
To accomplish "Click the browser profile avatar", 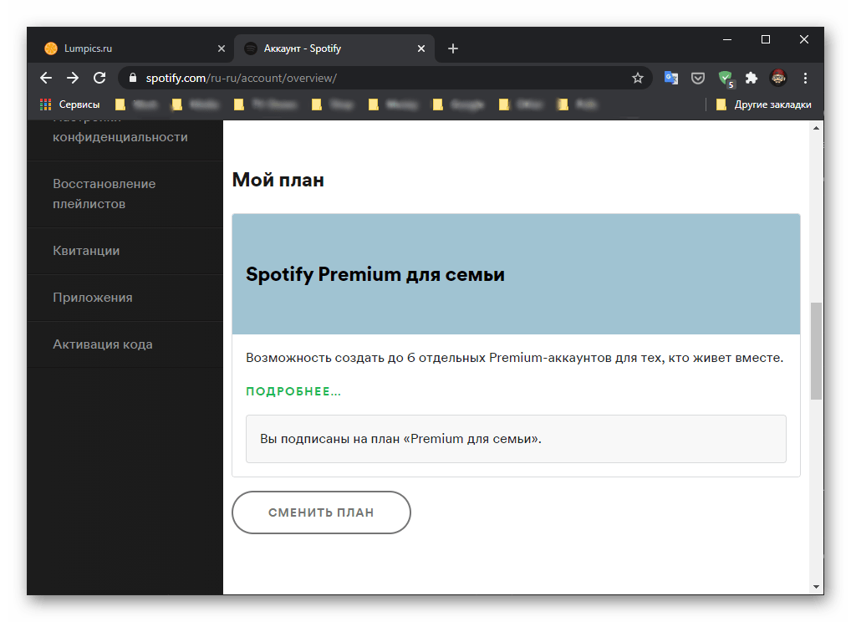I will pyautogui.click(x=778, y=78).
